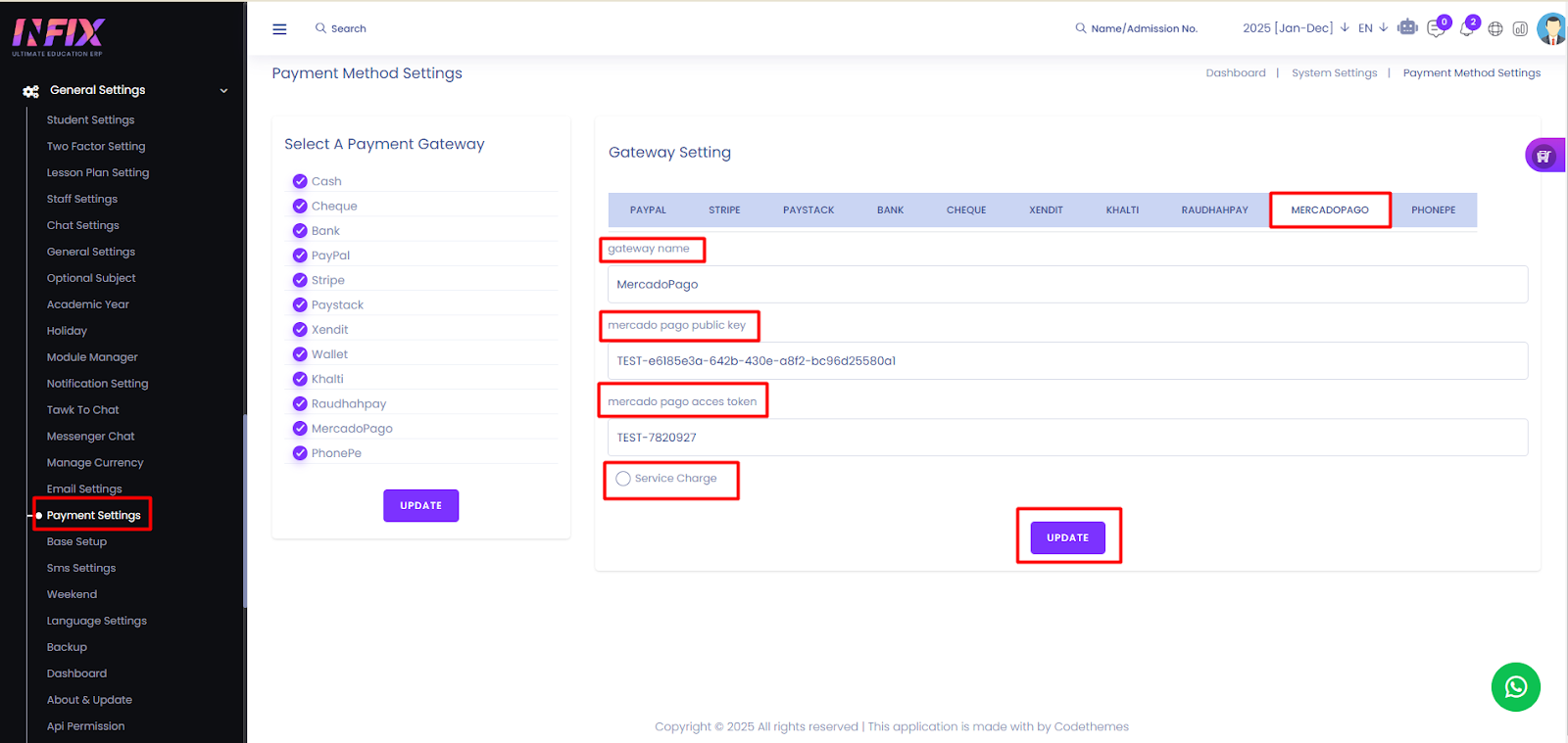Click the purple cart floating icon
The width and height of the screenshot is (1568, 743).
click(1544, 156)
